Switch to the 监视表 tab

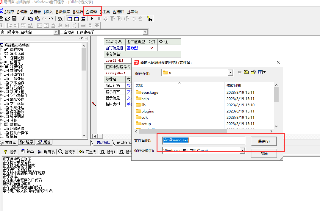point(67,151)
